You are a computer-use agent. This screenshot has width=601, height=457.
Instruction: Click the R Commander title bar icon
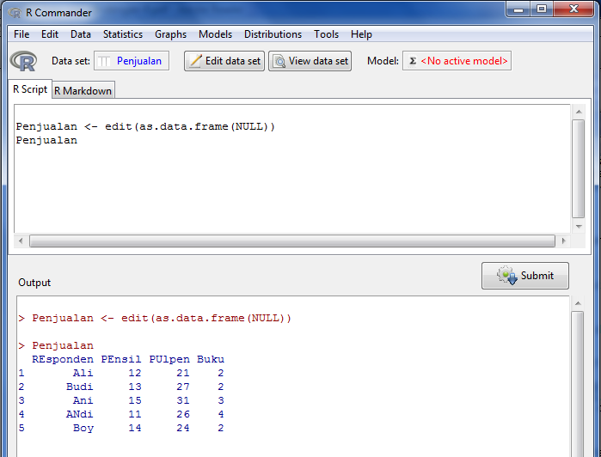coord(15,13)
